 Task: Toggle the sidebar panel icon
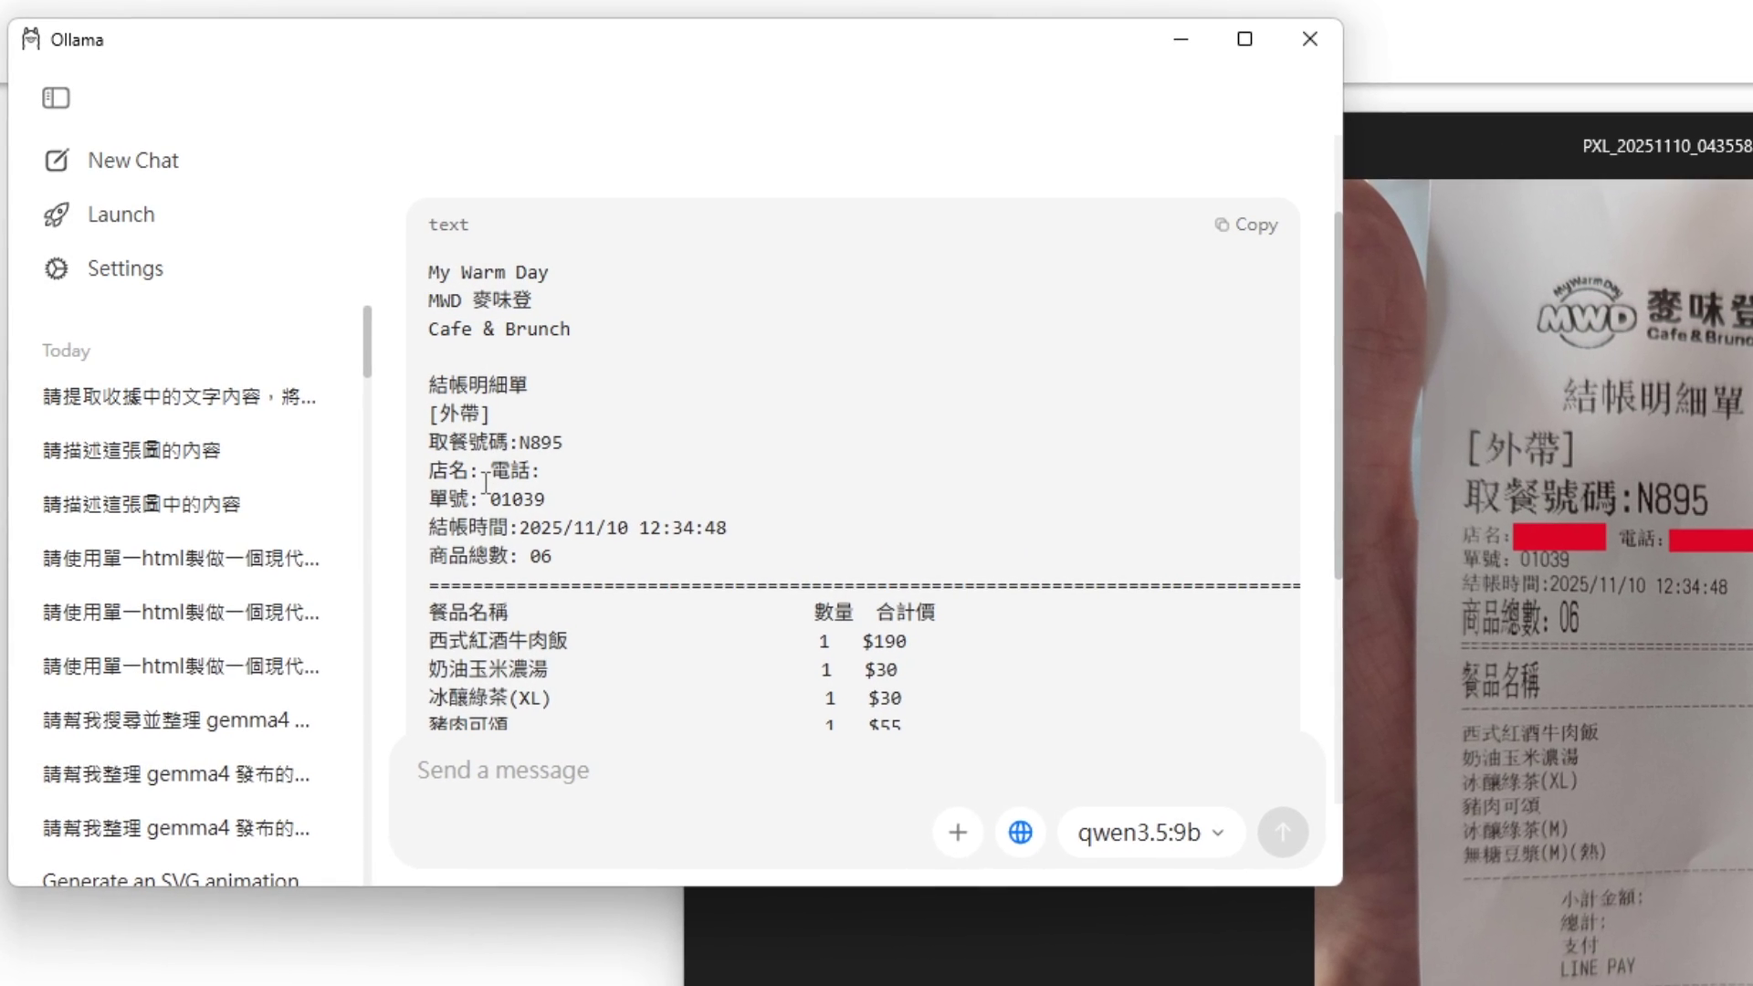point(56,98)
